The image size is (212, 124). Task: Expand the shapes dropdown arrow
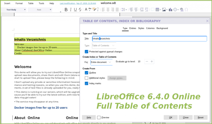click(178, 10)
